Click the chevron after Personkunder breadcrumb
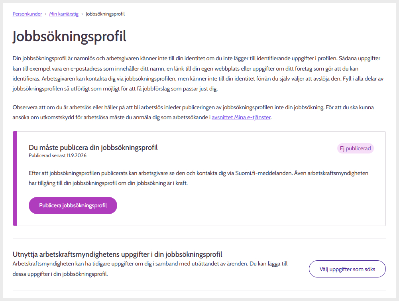Viewport: 399px width, 301px height. 45,14
